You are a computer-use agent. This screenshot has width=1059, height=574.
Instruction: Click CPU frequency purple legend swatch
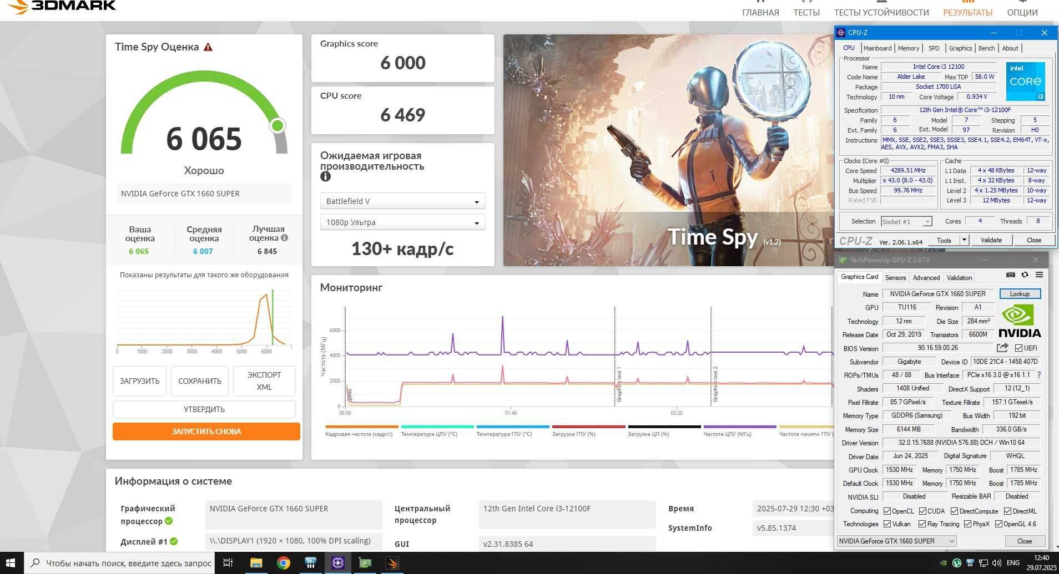click(x=739, y=427)
